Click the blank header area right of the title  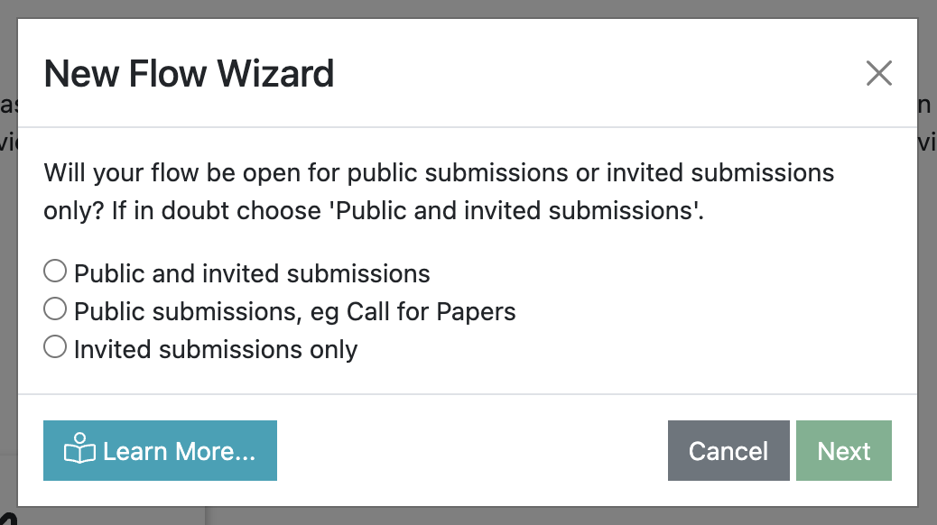click(587, 73)
